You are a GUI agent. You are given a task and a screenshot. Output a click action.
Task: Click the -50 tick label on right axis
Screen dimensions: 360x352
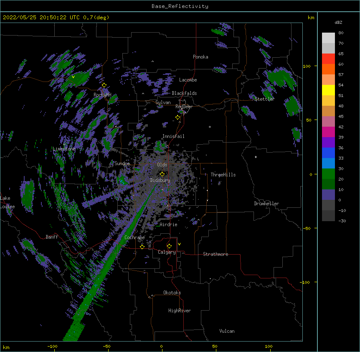click(307, 228)
